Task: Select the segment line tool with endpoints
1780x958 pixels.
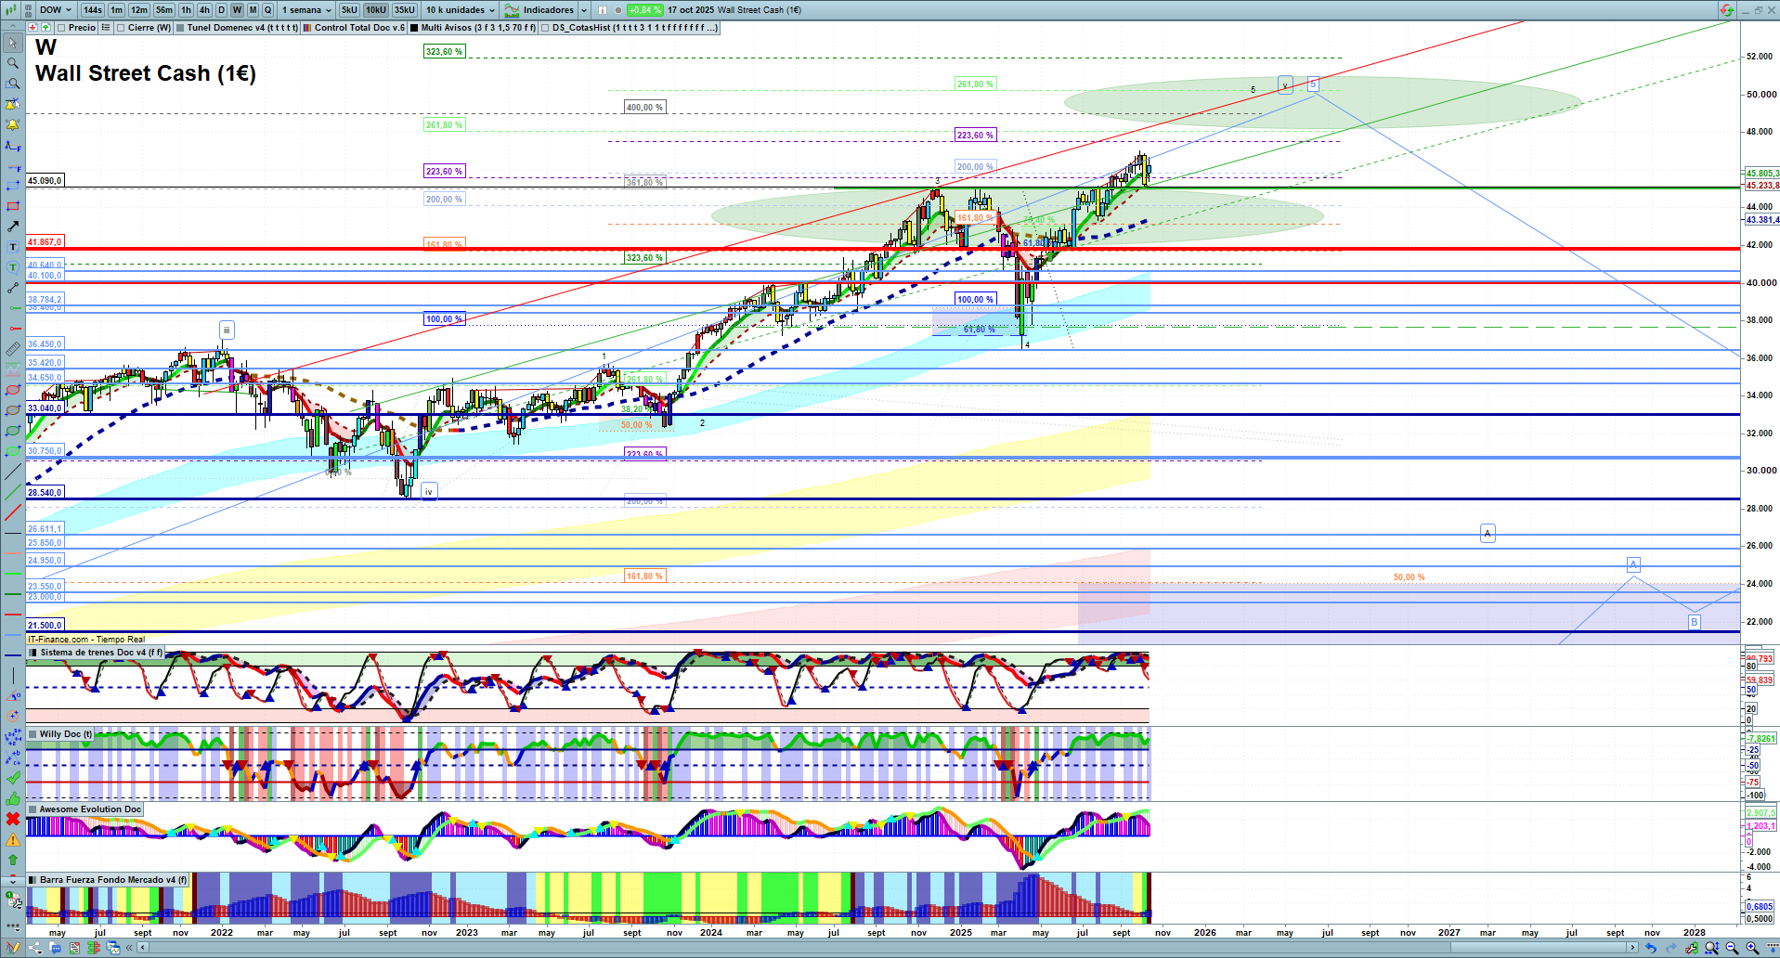Action: pos(13,288)
